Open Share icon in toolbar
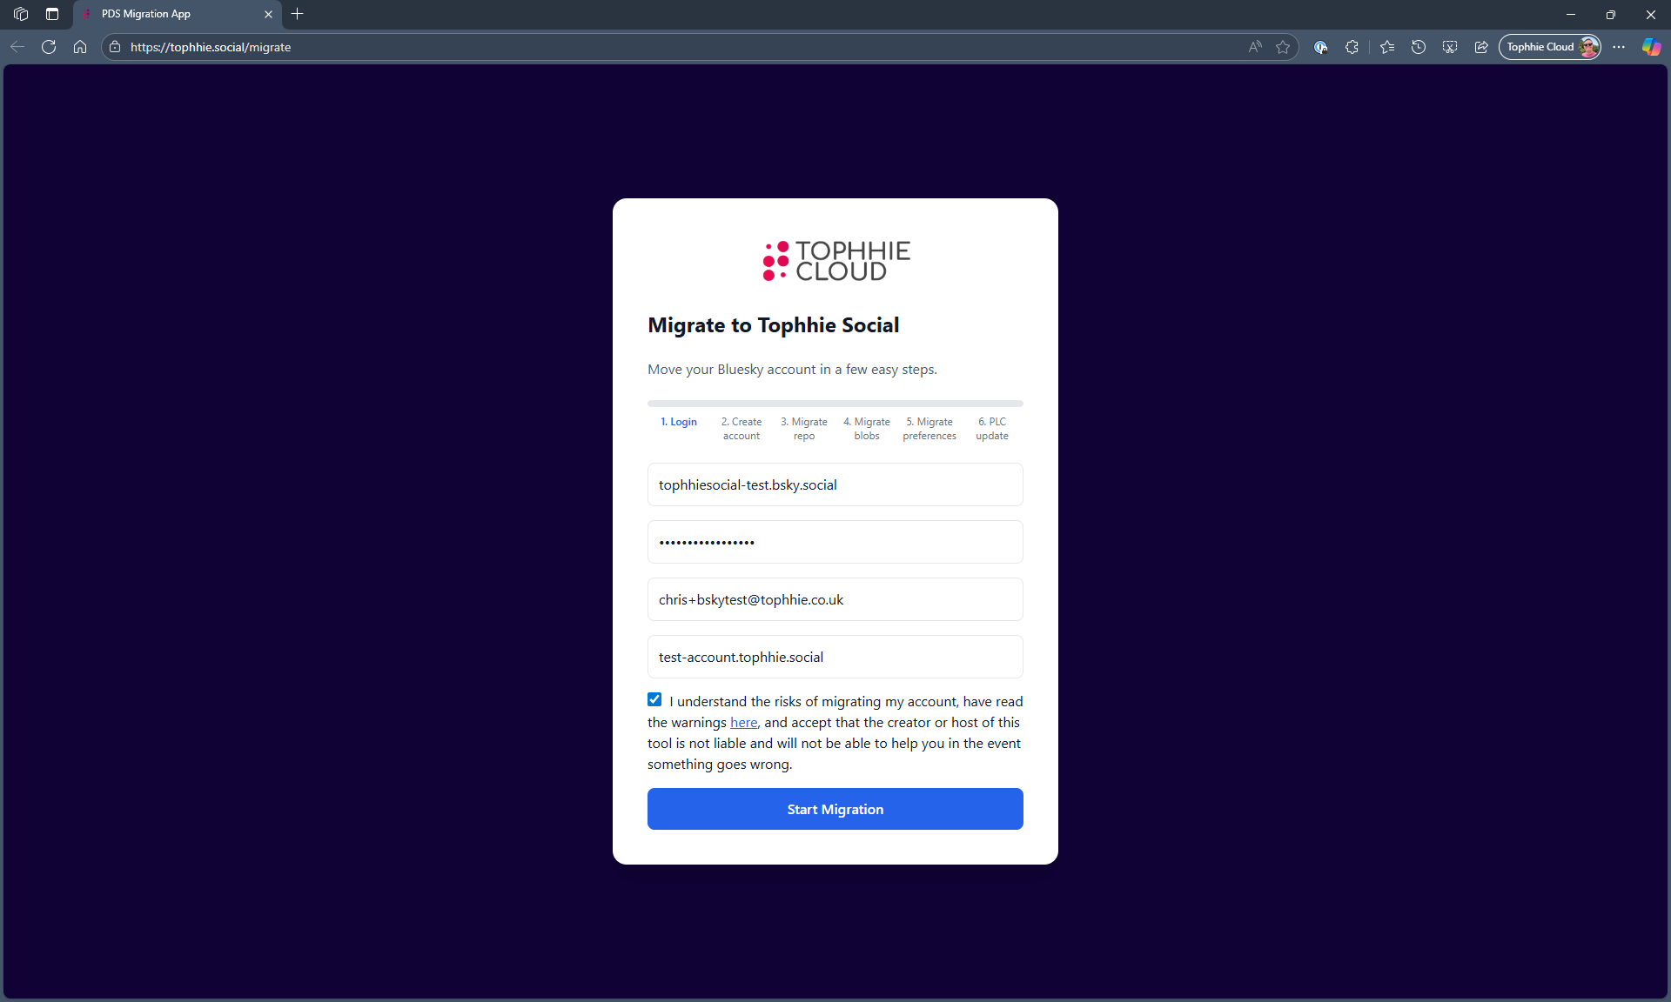 tap(1481, 47)
